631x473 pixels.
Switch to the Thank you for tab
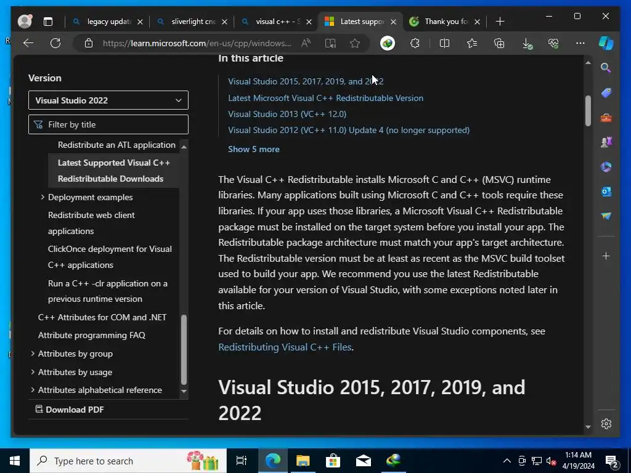pos(446,22)
